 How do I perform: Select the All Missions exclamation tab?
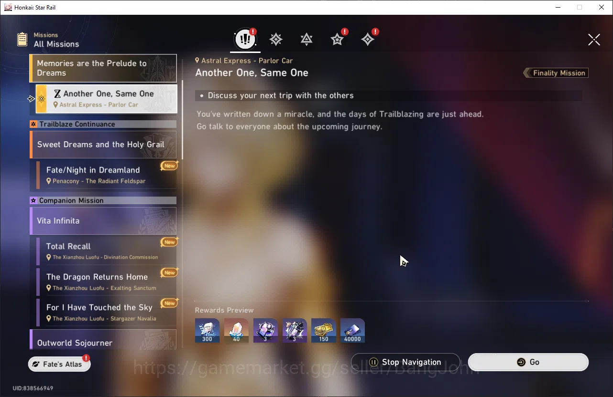coord(245,40)
